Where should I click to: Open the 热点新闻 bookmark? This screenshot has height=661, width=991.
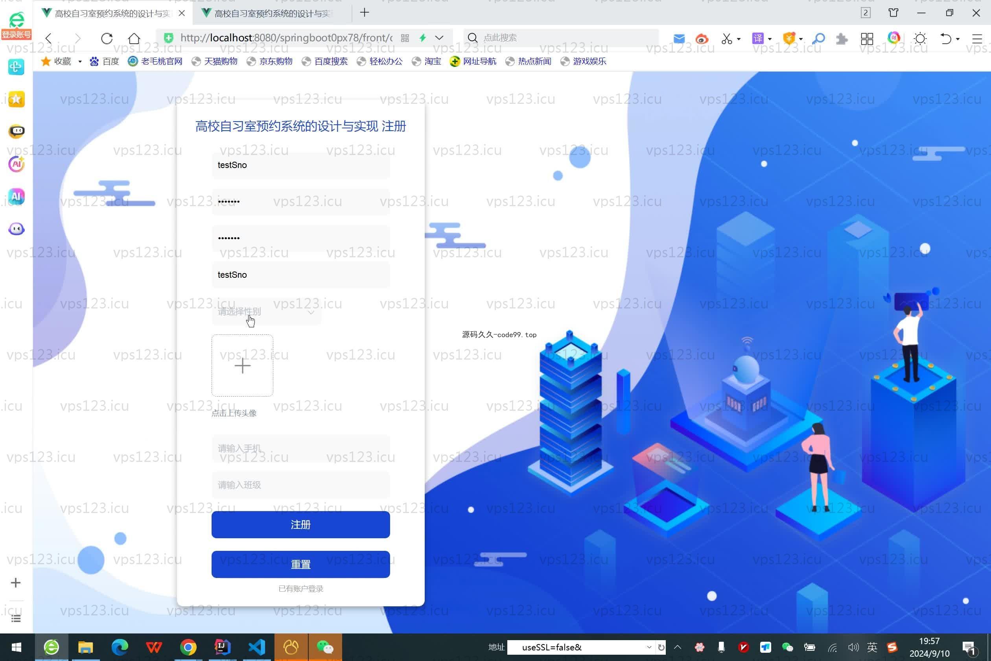(529, 61)
